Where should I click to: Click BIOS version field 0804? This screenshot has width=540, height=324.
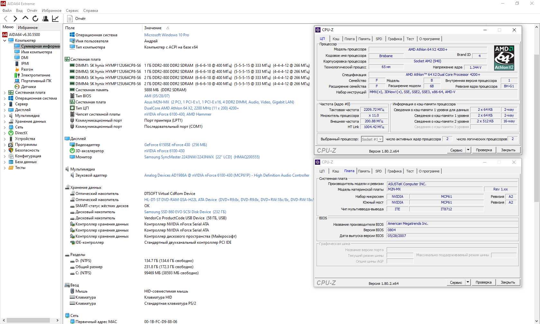click(x=452, y=230)
